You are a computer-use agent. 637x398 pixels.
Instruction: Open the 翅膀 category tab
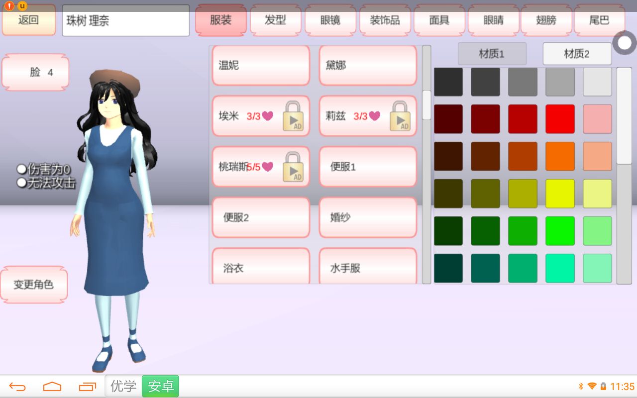pos(546,20)
